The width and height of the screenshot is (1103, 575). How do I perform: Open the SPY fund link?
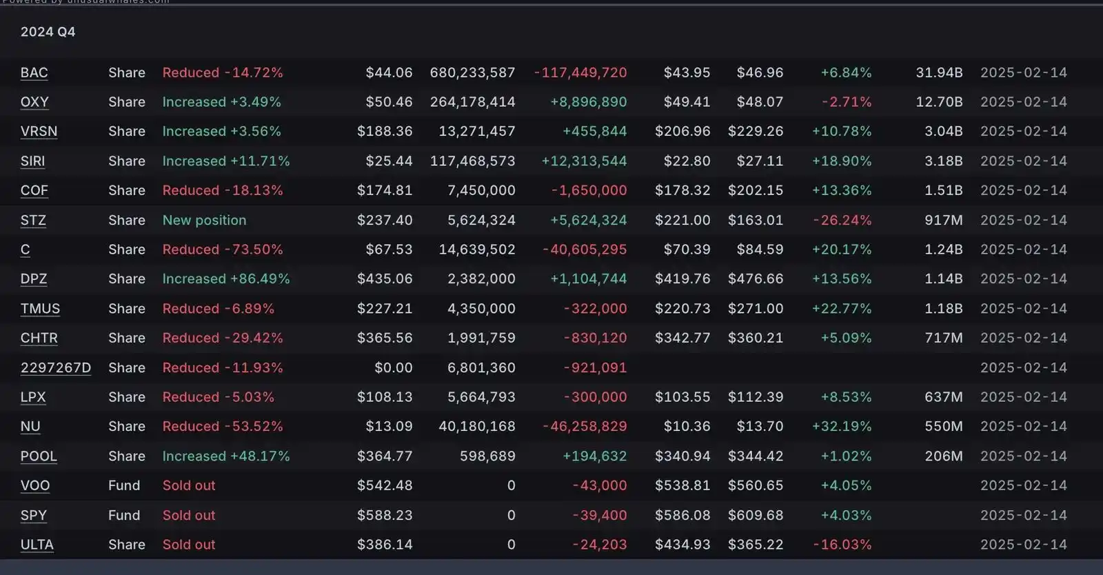point(34,516)
